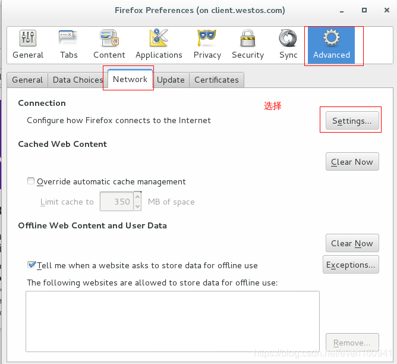The width and height of the screenshot is (397, 364).
Task: Click the Connection section heading
Action: [42, 103]
